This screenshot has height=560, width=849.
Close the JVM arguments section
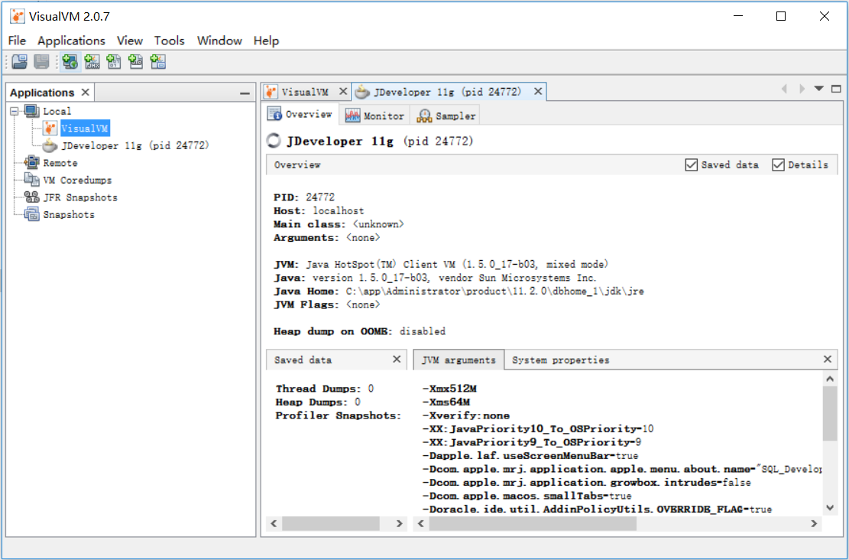point(828,359)
